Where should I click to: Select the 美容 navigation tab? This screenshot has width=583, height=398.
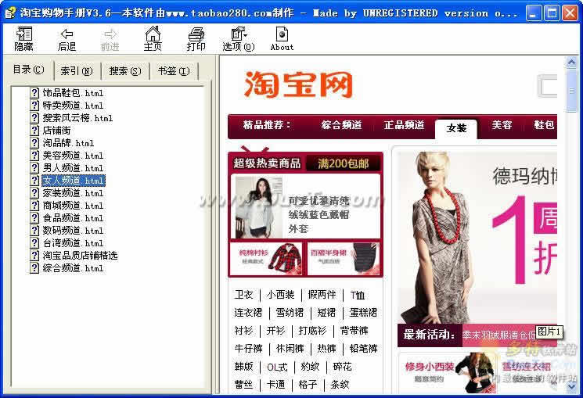(502, 125)
